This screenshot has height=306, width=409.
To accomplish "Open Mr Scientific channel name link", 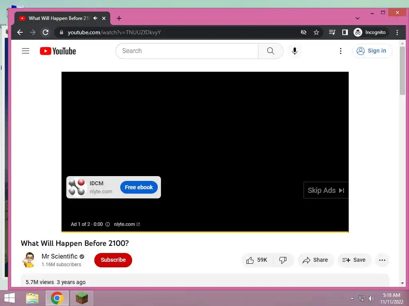I will tap(60, 256).
